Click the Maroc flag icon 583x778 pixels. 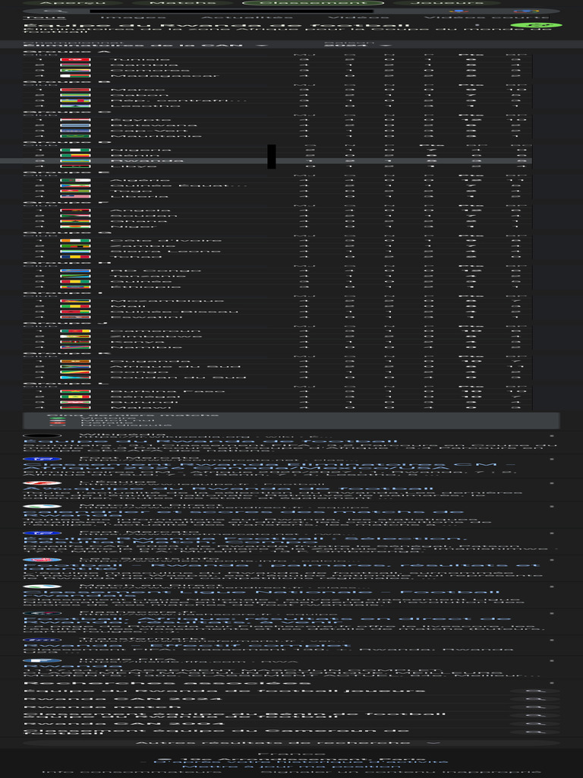pyautogui.click(x=75, y=90)
